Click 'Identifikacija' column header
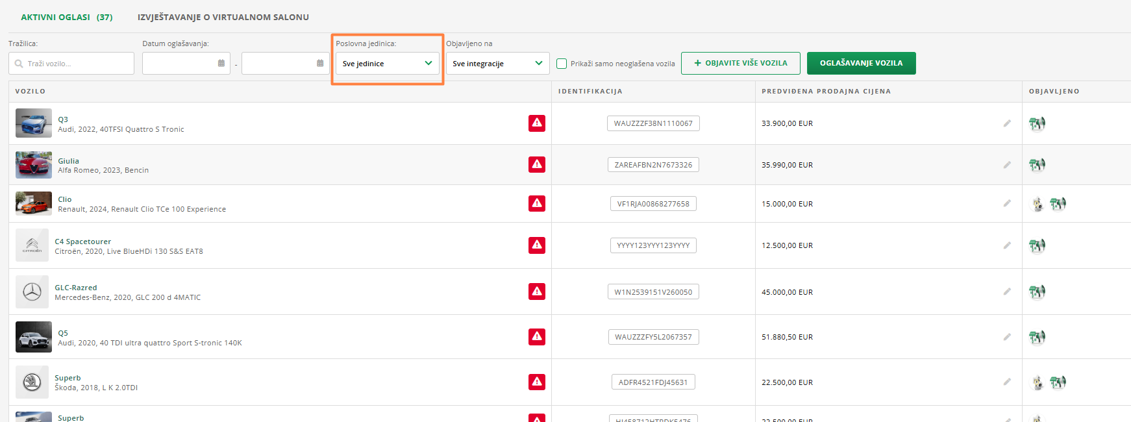This screenshot has height=422, width=1131. point(590,92)
